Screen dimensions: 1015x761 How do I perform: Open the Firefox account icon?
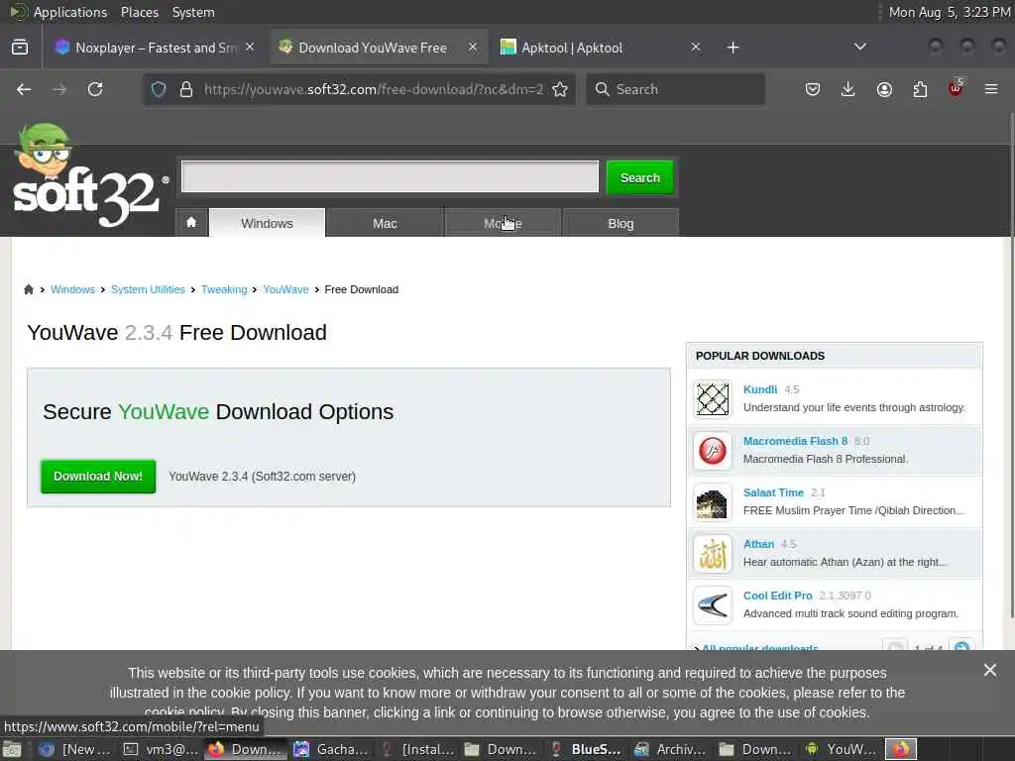884,89
